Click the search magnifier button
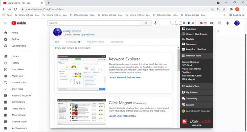 (145, 23)
